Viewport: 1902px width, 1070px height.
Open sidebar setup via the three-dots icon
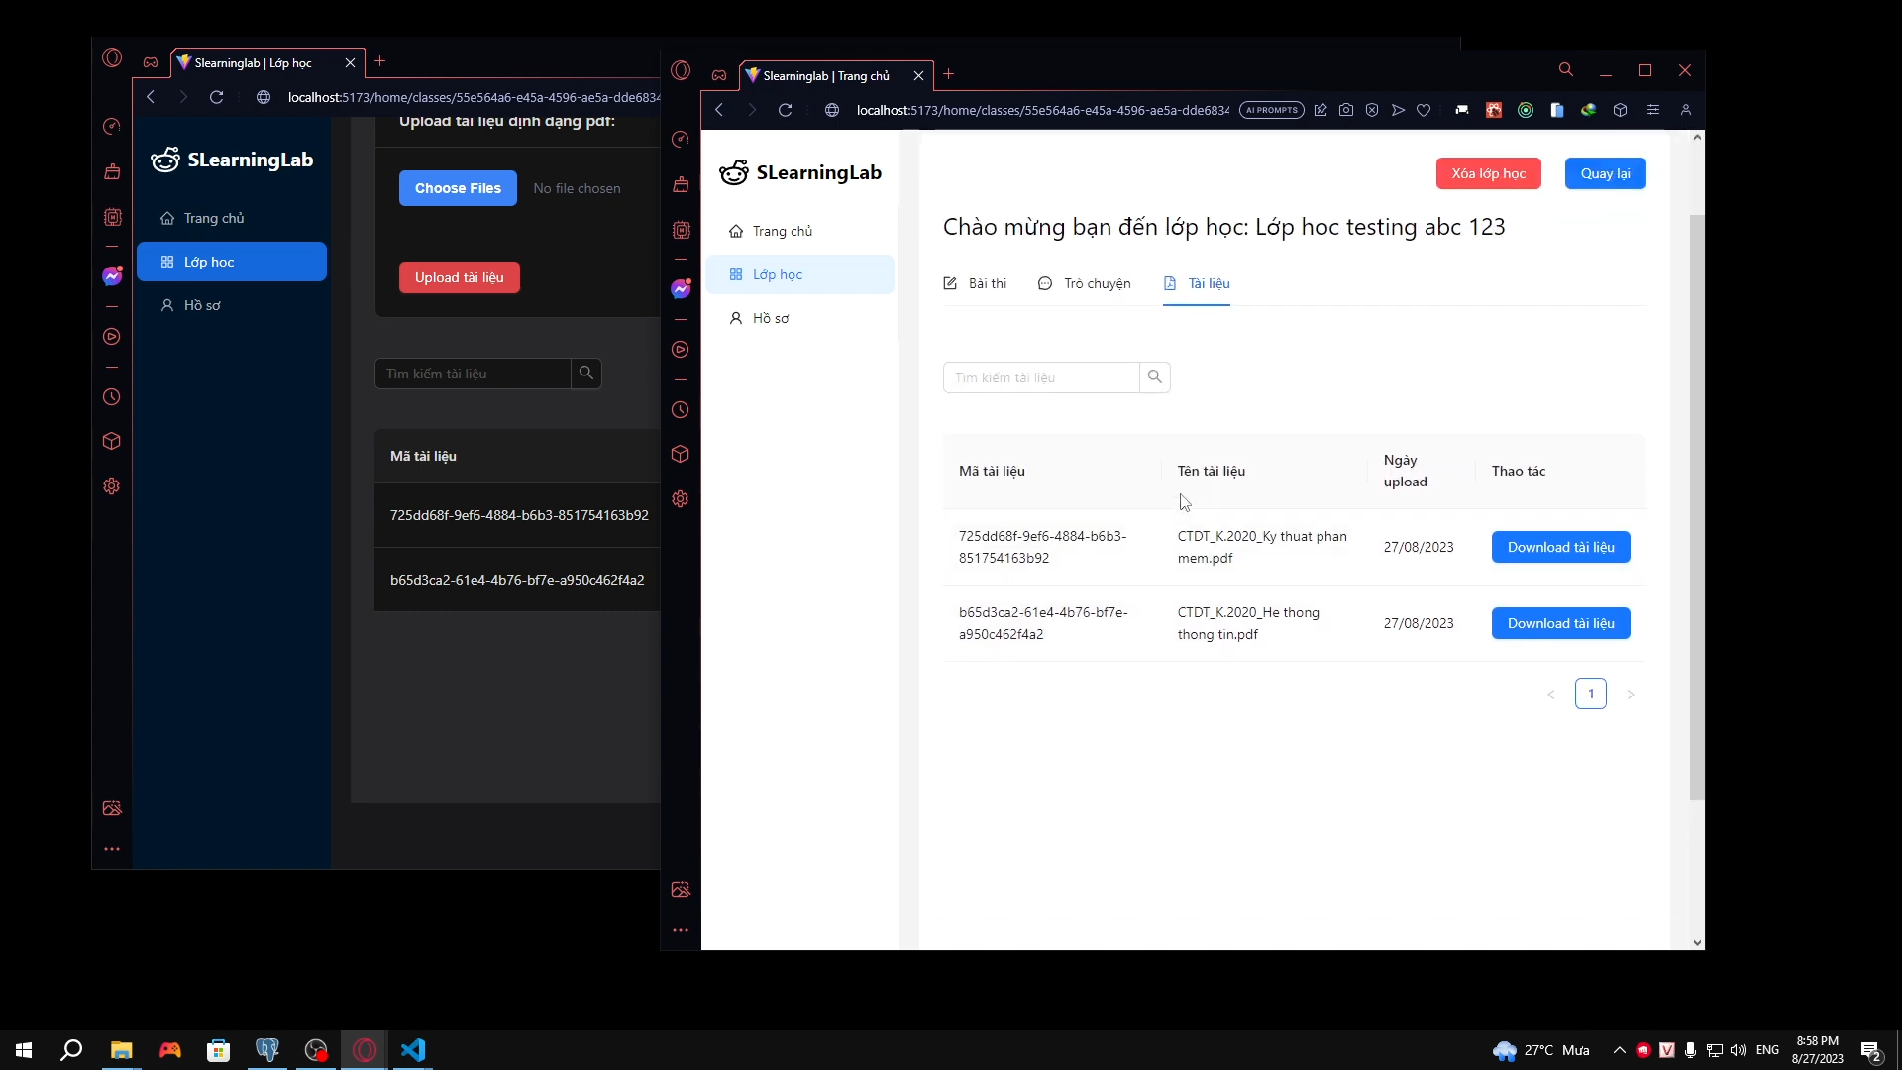(x=681, y=929)
